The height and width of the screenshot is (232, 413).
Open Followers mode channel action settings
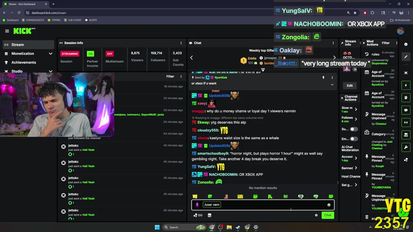tap(350, 119)
